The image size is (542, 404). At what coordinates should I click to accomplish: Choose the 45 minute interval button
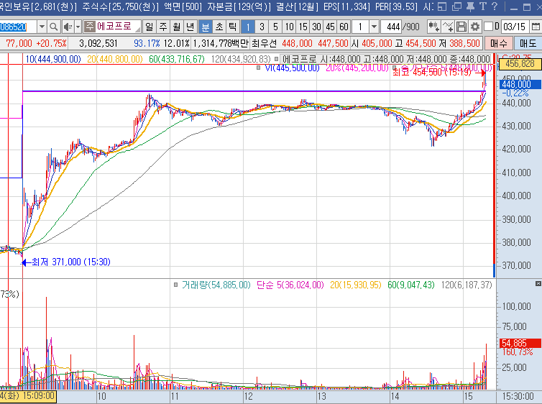tap(330, 27)
